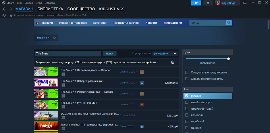This screenshot has height=133, width=270.
Task: Click the magnifier search icon in store header
Action: 229,23
